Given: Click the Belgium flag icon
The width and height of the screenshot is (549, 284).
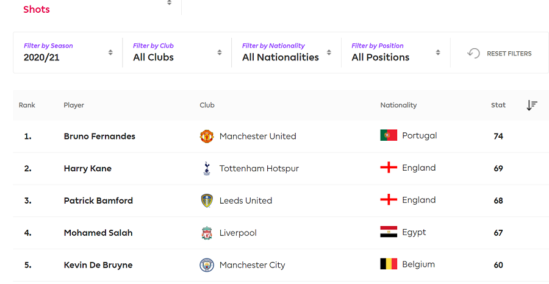Looking at the screenshot, I should click(x=389, y=264).
